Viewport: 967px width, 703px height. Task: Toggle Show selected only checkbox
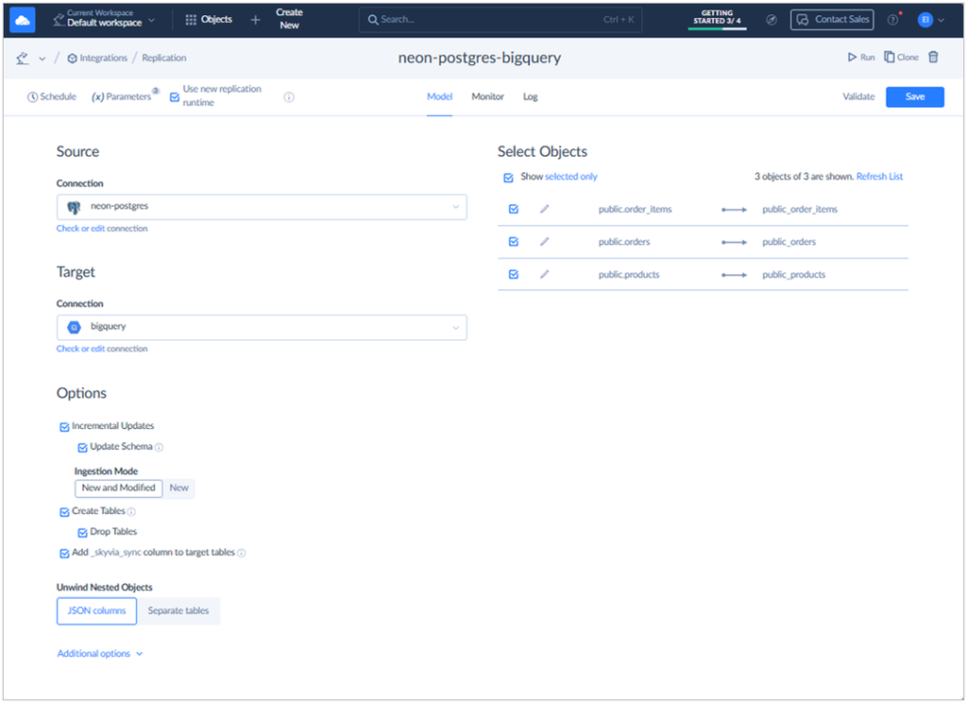pyautogui.click(x=508, y=178)
